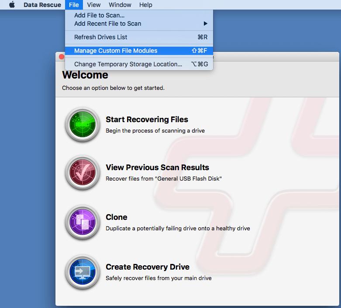Choose Add File to Scan…
This screenshot has width=341, height=308.
click(139, 15)
